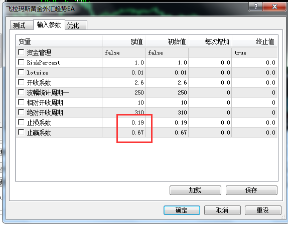Click the lotsize variable name

[x=37, y=72]
